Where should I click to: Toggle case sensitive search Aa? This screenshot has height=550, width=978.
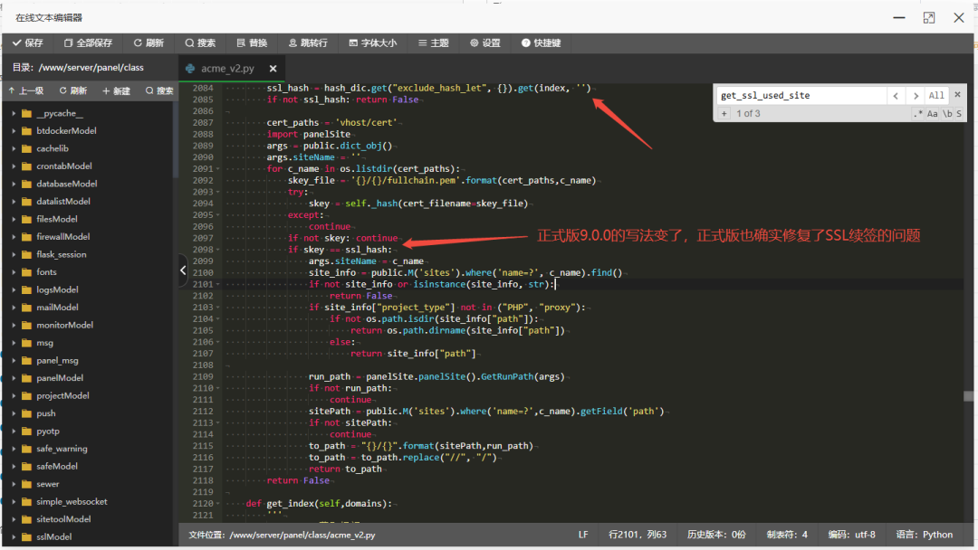932,113
